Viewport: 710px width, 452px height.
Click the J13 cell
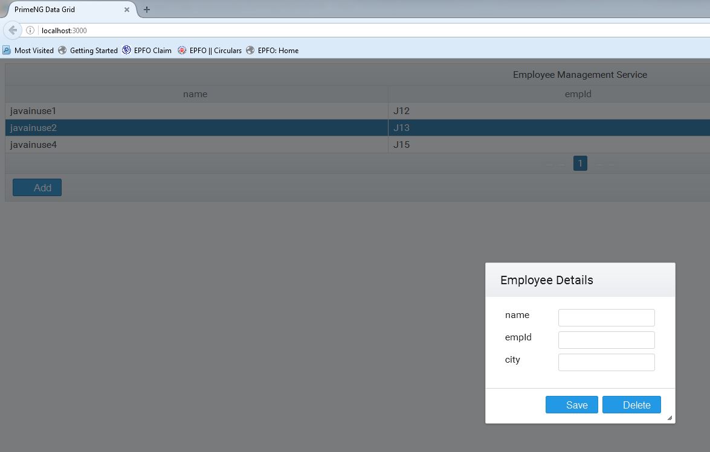click(x=549, y=127)
